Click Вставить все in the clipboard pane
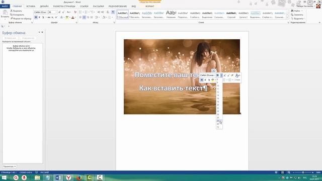This screenshot has height=181, width=322. [x=10, y=38]
